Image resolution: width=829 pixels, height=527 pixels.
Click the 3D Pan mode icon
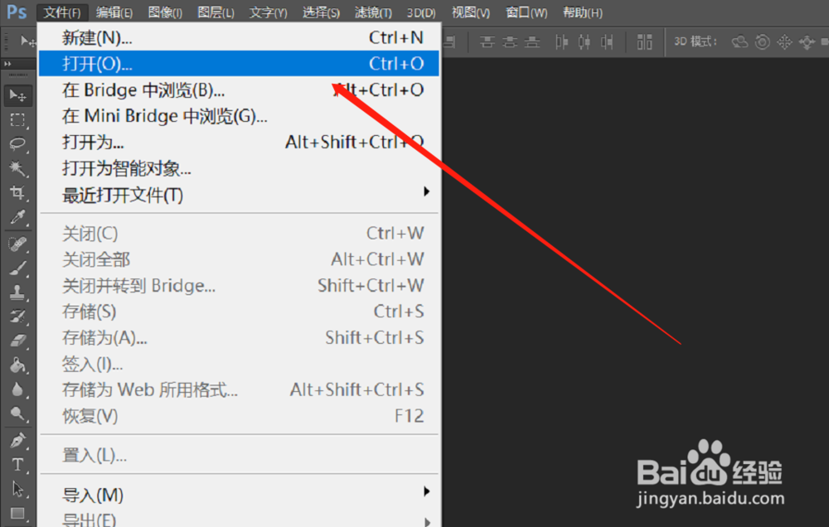[x=784, y=41]
